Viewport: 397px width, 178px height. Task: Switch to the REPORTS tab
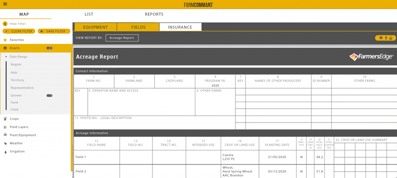point(154,14)
